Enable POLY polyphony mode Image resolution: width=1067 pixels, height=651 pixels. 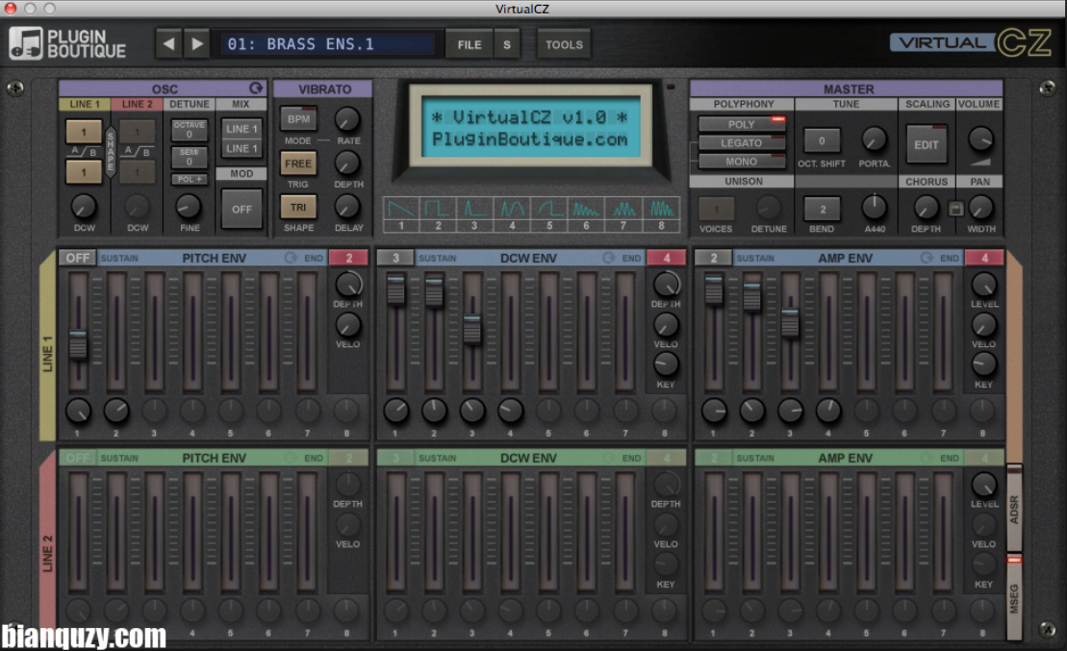(x=742, y=124)
